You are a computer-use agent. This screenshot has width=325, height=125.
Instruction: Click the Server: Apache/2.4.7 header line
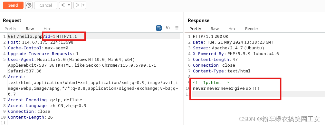[x=228, y=48]
